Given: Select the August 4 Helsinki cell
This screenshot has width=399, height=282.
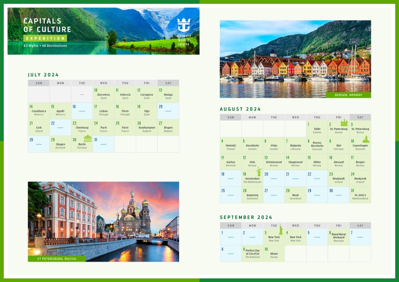Looking at the screenshot, I should [231, 145].
